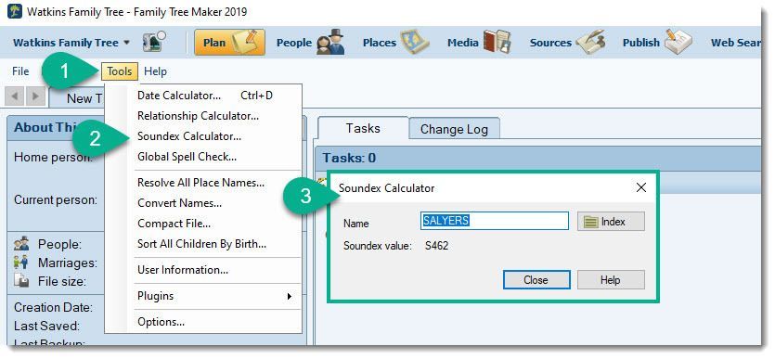This screenshot has width=775, height=359.
Task: Click the Last Saved label
Action: [46, 326]
